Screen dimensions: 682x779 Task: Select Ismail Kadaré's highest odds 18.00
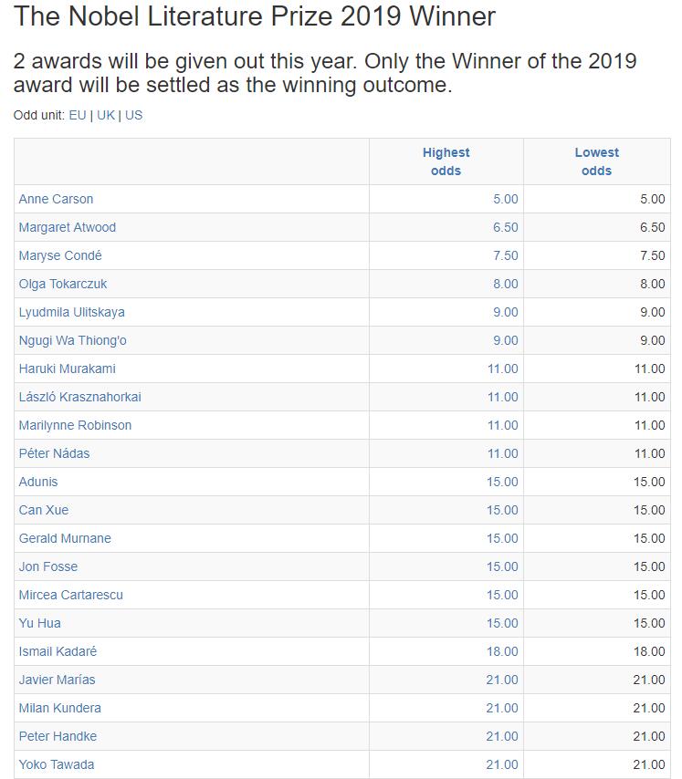click(502, 651)
